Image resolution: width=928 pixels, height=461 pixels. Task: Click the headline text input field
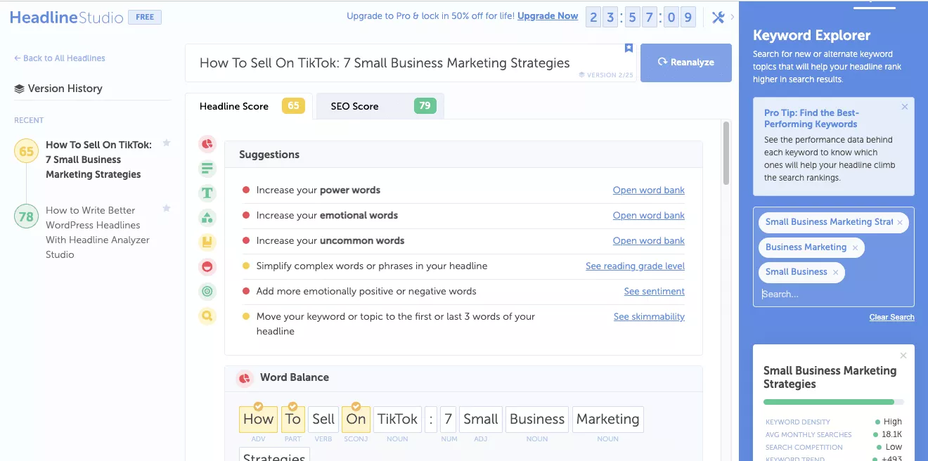tap(411, 63)
